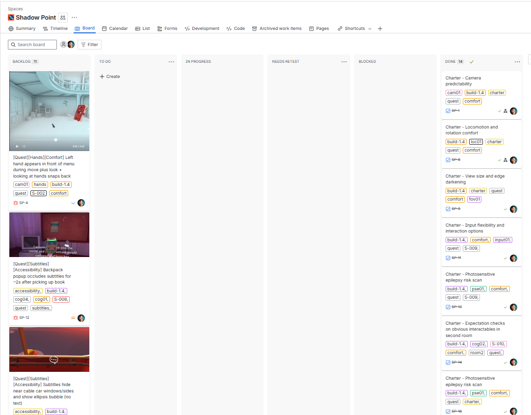This screenshot has height=415, width=531.
Task: Switch to the Timeline tab
Action: coord(55,28)
